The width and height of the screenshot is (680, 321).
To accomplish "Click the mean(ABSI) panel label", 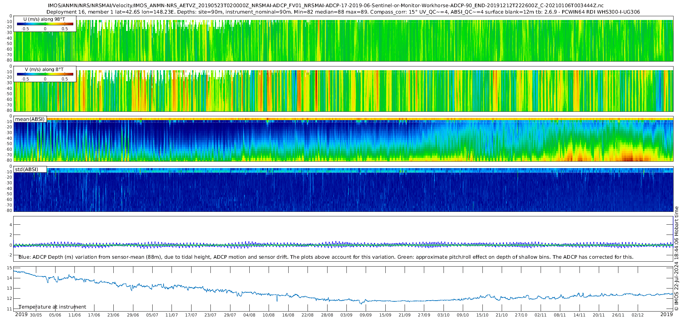I will point(30,119).
